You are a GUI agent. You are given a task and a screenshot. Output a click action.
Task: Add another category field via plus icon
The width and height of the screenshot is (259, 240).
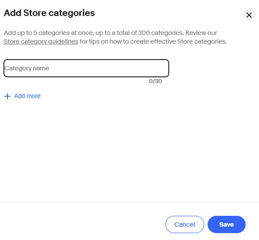(x=7, y=96)
